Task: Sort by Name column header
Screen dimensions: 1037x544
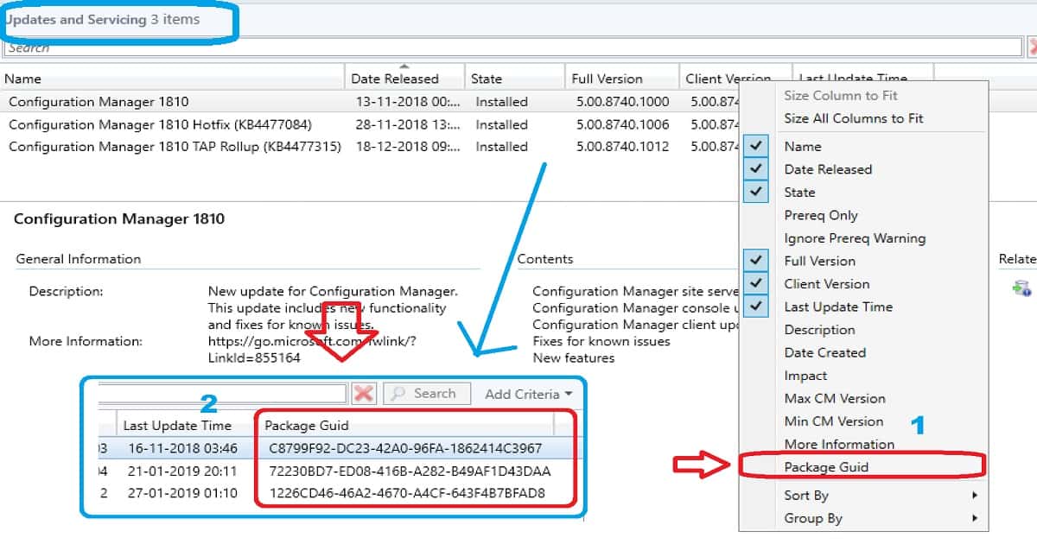Action: pyautogui.click(x=173, y=79)
